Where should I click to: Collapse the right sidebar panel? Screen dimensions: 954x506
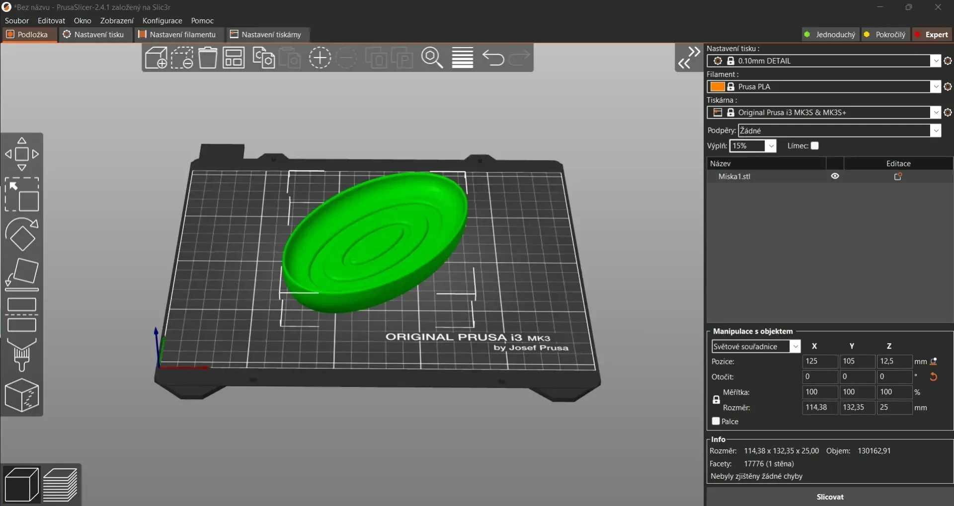(689, 58)
